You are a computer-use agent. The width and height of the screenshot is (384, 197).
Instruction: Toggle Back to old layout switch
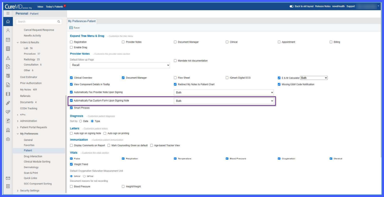(291, 6)
